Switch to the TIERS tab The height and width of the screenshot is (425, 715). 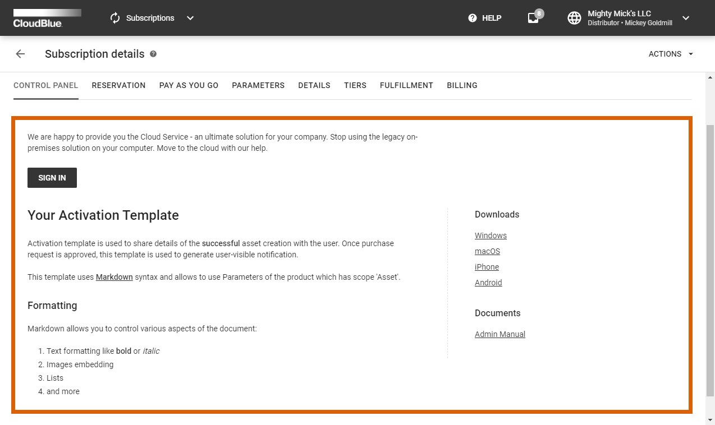pos(355,85)
